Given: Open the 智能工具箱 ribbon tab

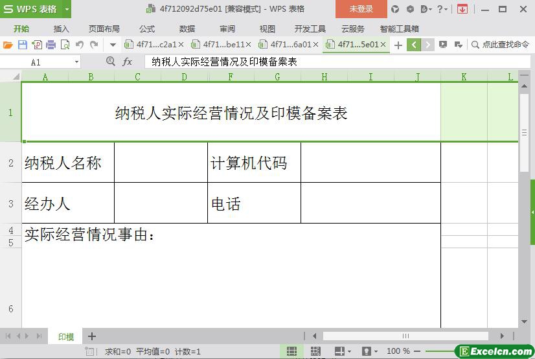Looking at the screenshot, I should point(399,29).
